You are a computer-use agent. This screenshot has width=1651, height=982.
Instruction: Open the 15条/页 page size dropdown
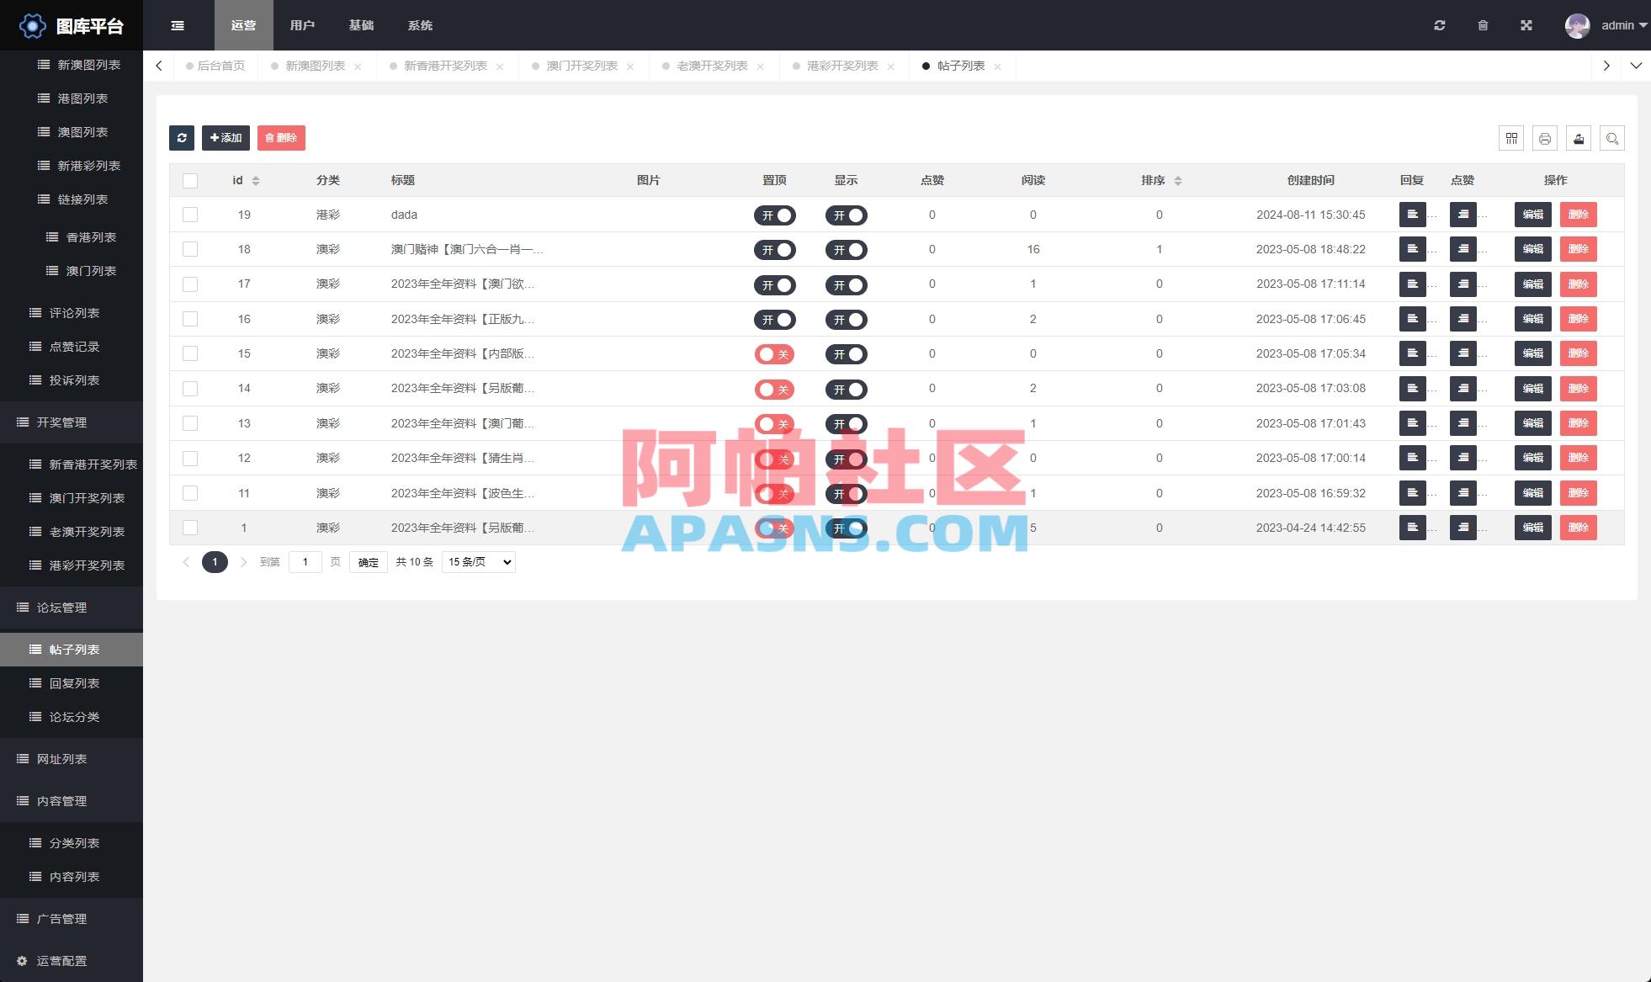coord(478,561)
